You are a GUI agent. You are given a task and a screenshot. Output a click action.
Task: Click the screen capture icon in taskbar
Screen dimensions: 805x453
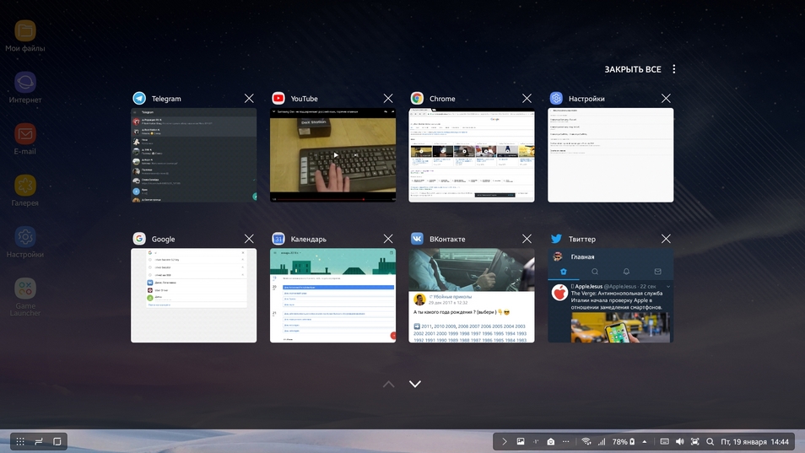694,441
